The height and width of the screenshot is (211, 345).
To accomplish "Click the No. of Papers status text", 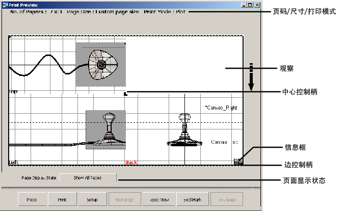I will pos(36,12).
